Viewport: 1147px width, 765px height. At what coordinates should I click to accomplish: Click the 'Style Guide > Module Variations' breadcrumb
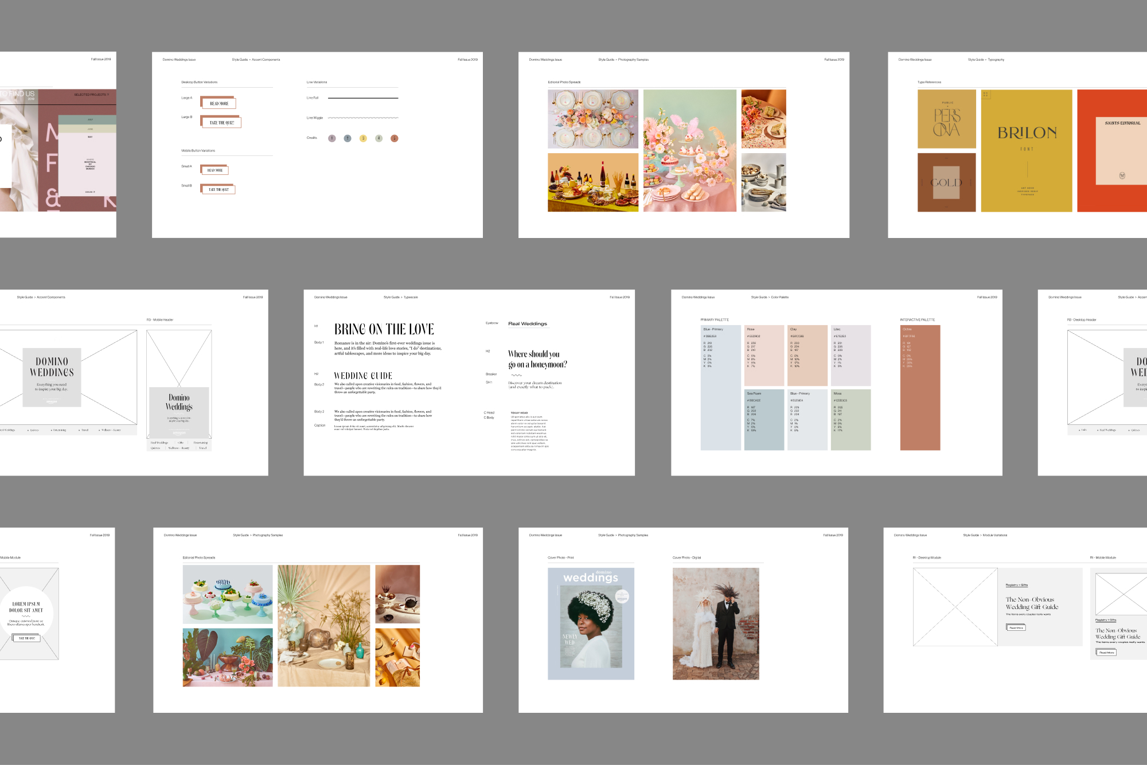coord(985,535)
